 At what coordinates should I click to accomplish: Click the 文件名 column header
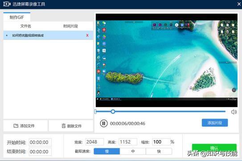(x=26, y=26)
